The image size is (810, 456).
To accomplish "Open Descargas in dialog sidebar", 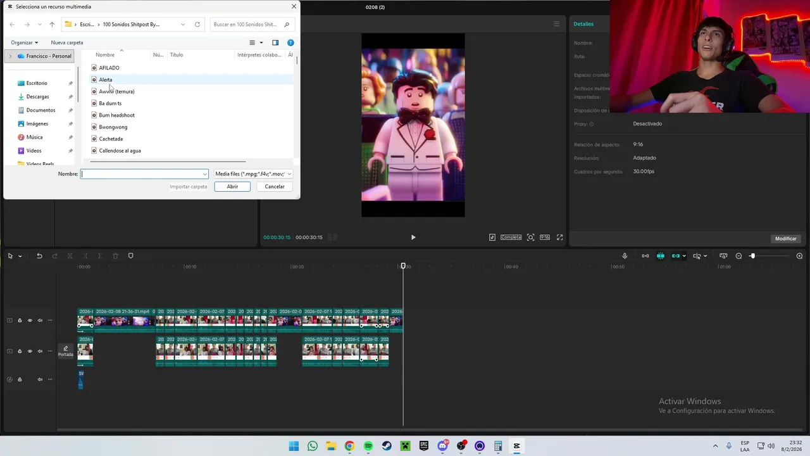I will (x=37, y=96).
